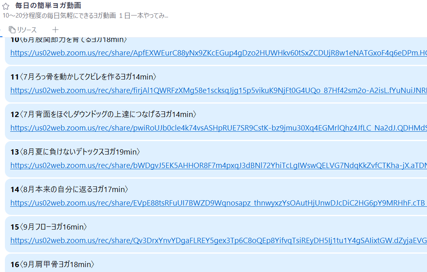Image resolution: width=427 pixels, height=272 pixels.
Task: Click the 10〈6月股関節 title row
Action: [69, 40]
